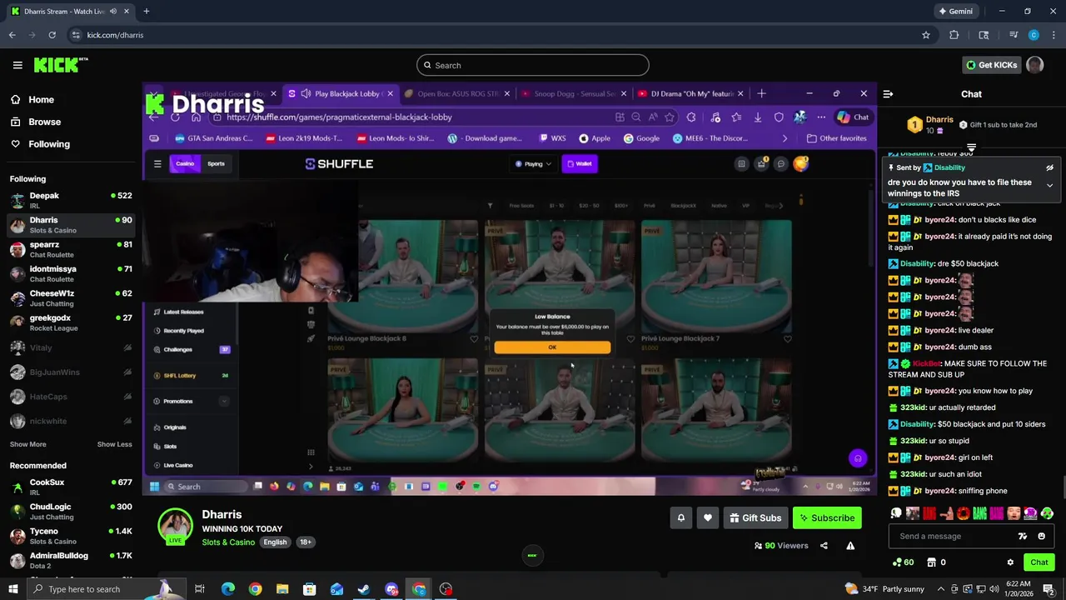Image resolution: width=1066 pixels, height=600 pixels.
Task: Open Wallet button in Shuffle stream
Action: pos(580,164)
